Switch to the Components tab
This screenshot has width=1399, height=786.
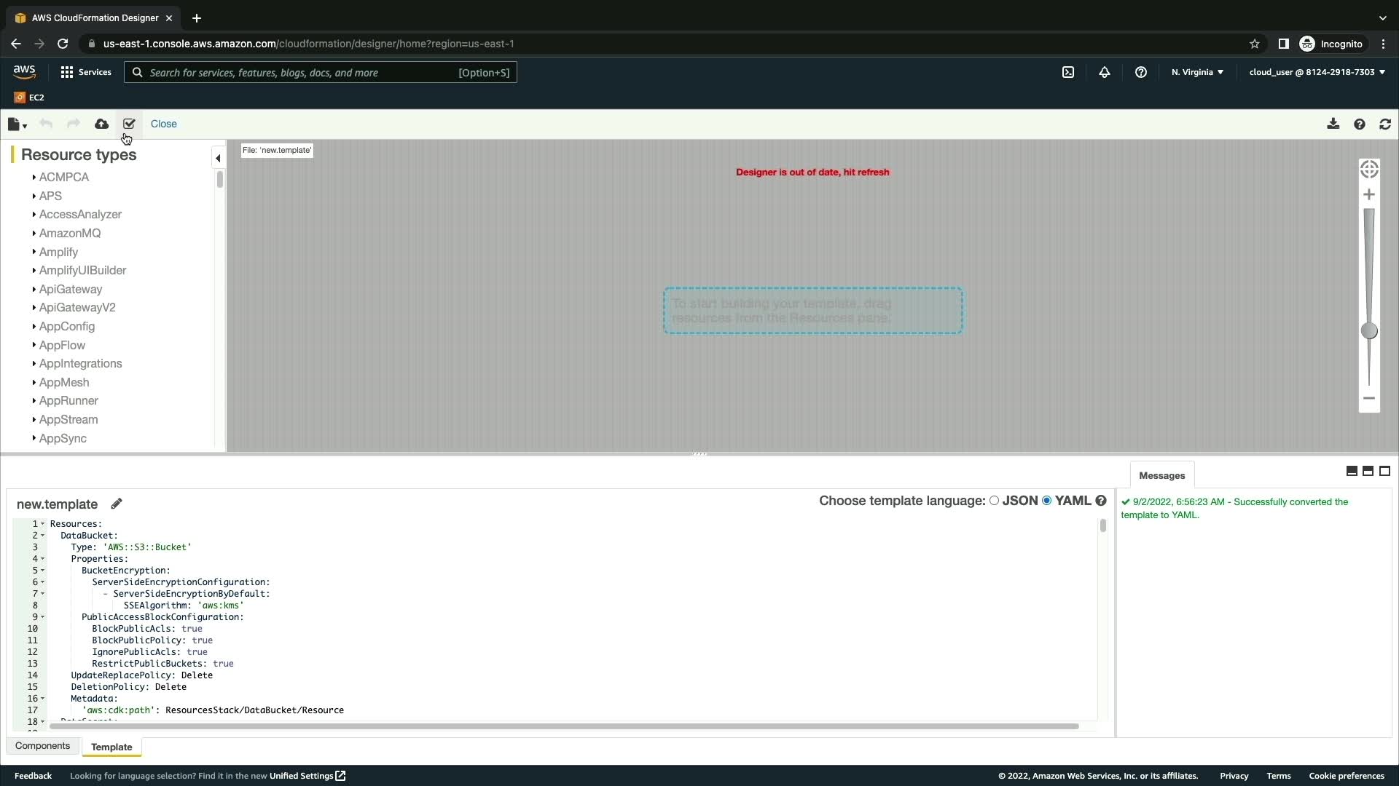42,746
